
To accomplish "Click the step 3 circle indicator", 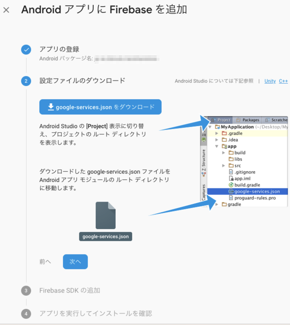I will pyautogui.click(x=26, y=291).
